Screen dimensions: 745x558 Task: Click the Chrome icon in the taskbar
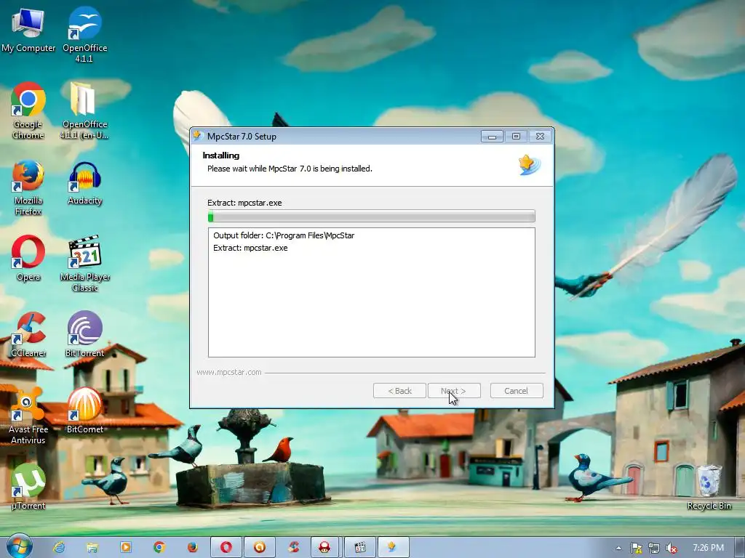tap(159, 548)
